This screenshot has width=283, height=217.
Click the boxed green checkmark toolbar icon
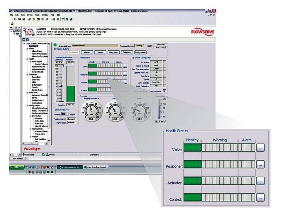[63, 19]
